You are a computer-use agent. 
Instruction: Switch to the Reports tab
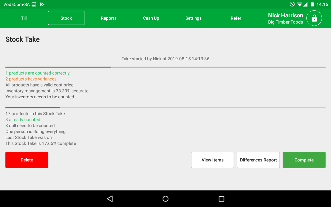click(x=109, y=18)
